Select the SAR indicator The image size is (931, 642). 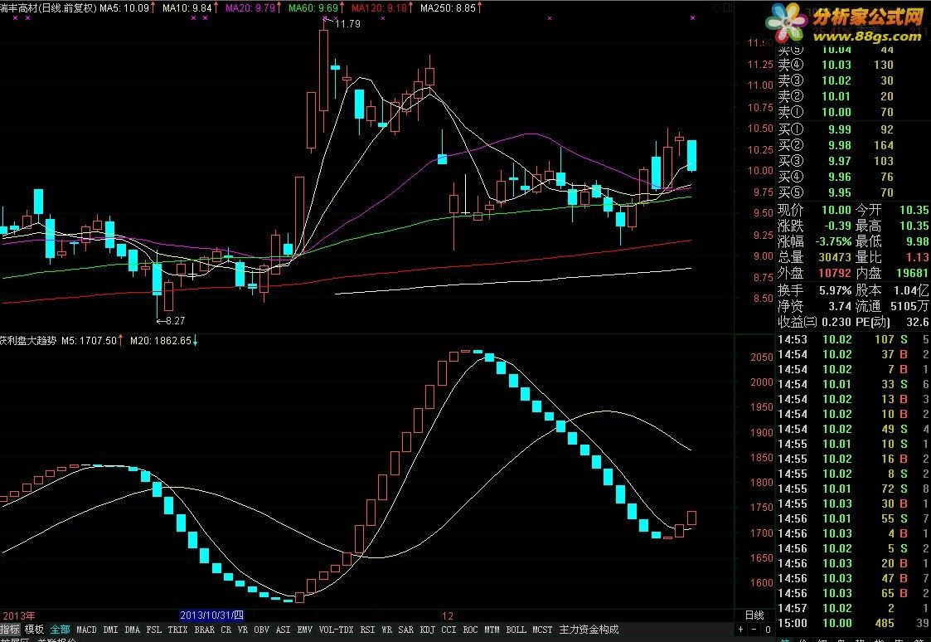pyautogui.click(x=405, y=630)
